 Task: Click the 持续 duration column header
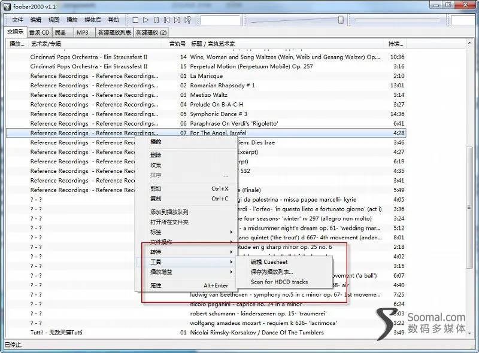pyautogui.click(x=395, y=44)
